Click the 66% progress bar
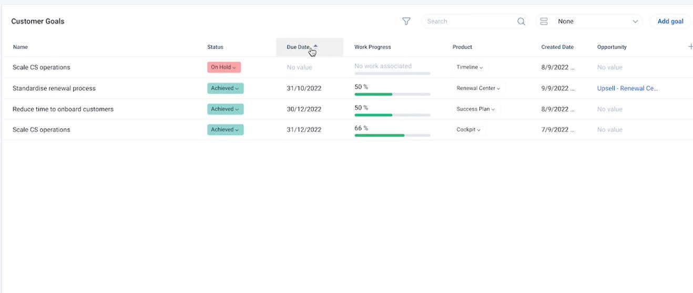693x293 pixels. pos(392,135)
